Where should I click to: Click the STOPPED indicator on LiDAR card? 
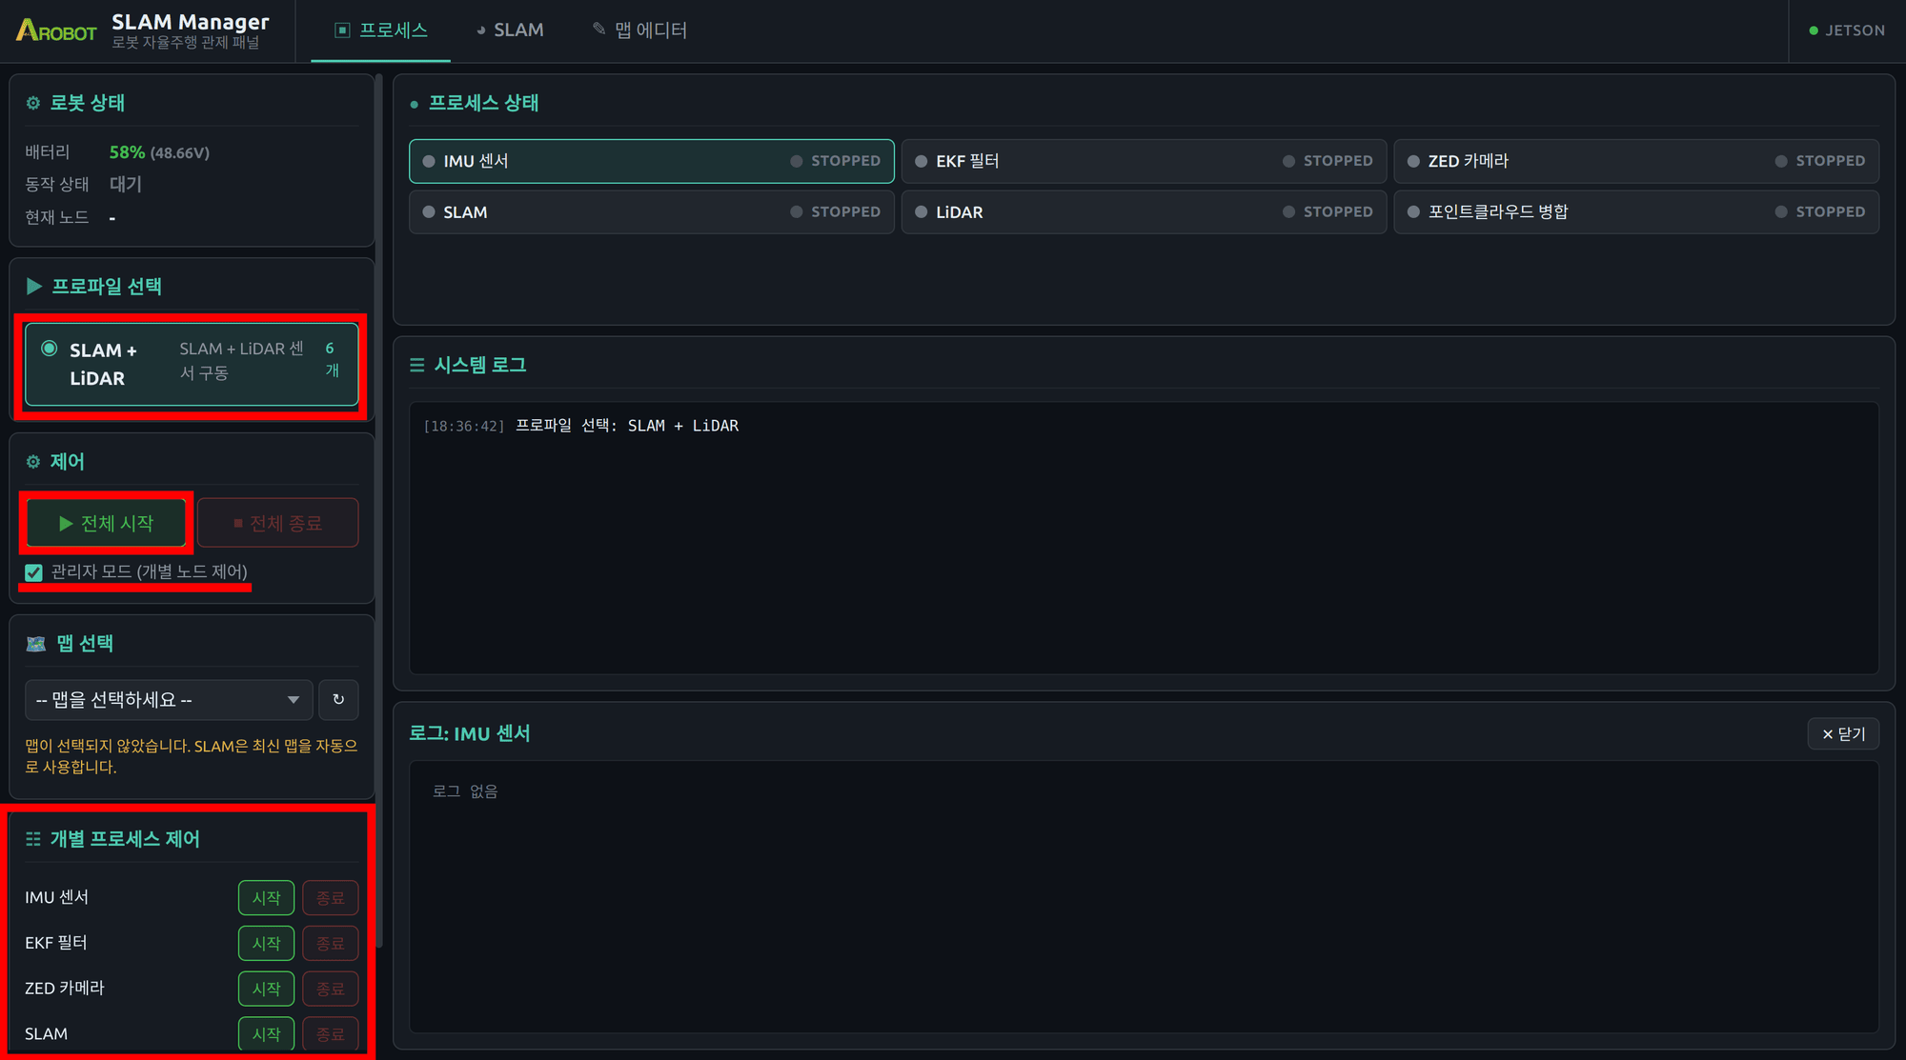click(x=1328, y=211)
